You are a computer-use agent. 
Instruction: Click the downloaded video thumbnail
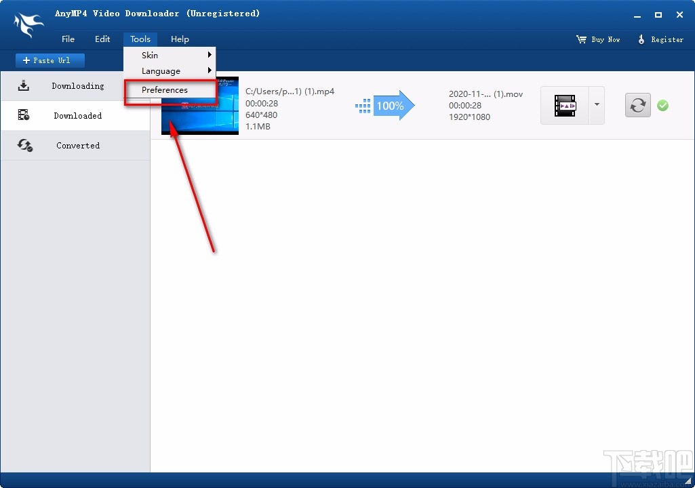point(200,106)
